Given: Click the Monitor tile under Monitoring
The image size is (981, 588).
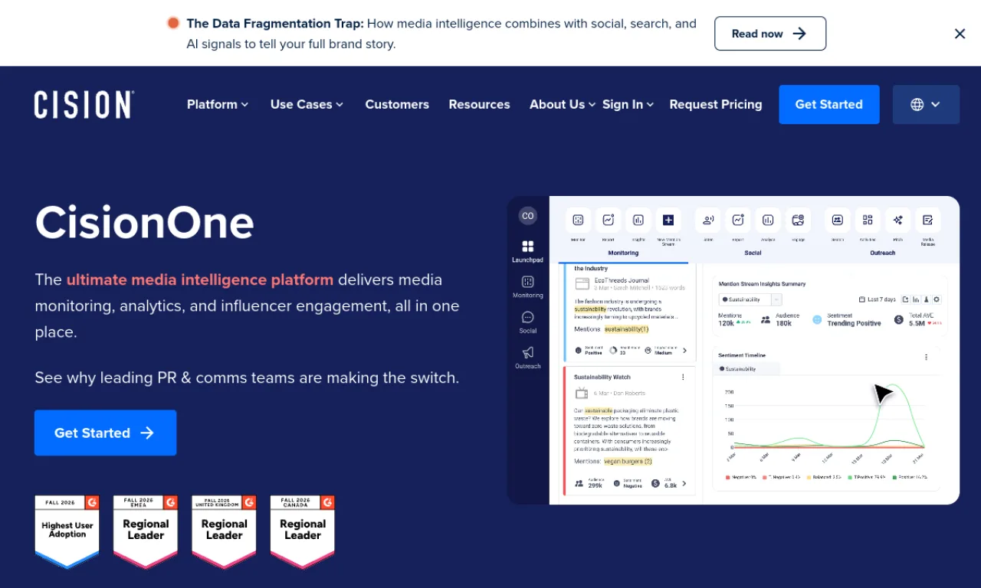Looking at the screenshot, I should click(x=578, y=220).
